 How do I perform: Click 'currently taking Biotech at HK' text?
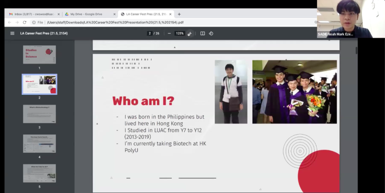point(165,147)
